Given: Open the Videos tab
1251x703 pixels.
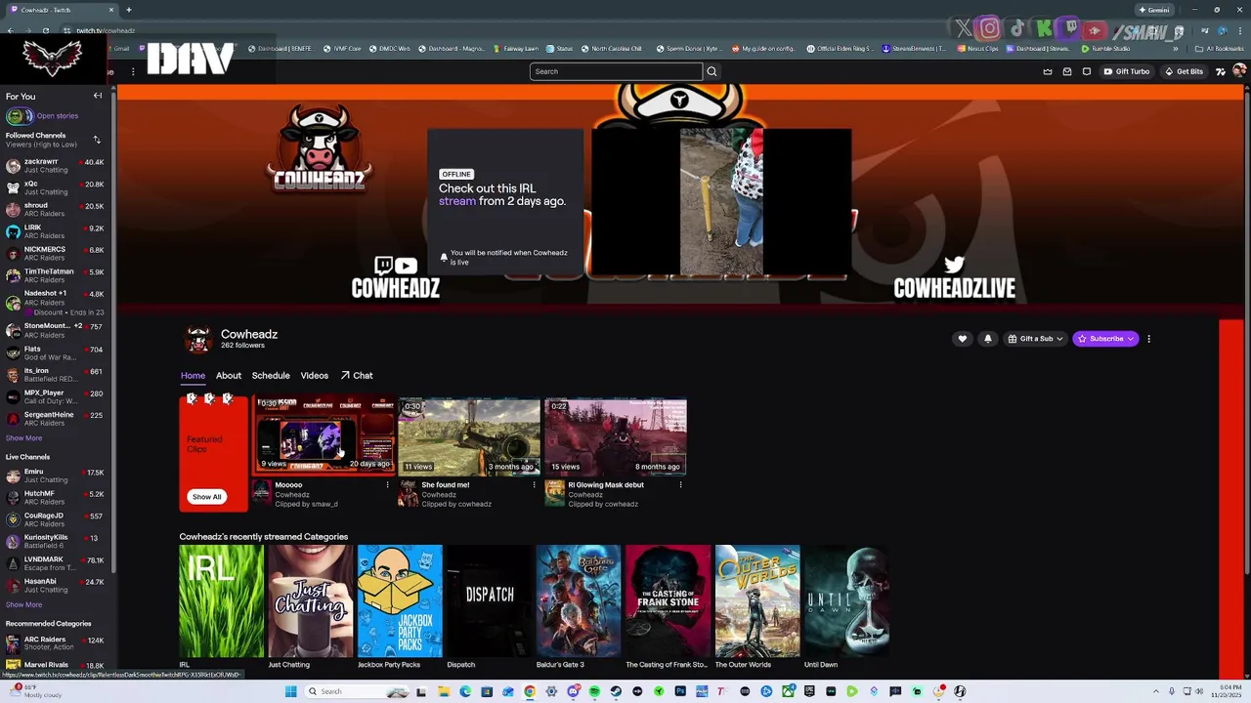Looking at the screenshot, I should (x=315, y=376).
